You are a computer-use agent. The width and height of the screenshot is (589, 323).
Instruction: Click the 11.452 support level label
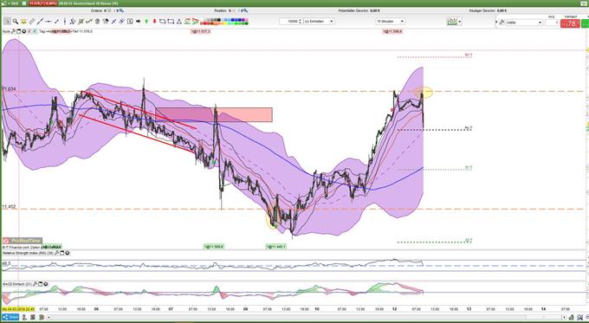click(x=9, y=207)
